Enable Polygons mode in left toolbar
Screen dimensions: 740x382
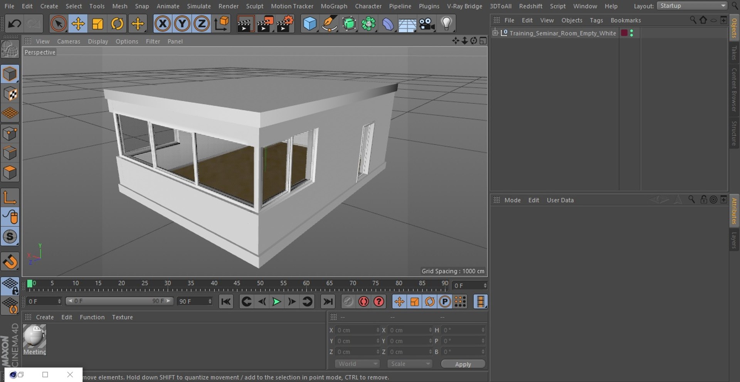coord(10,172)
